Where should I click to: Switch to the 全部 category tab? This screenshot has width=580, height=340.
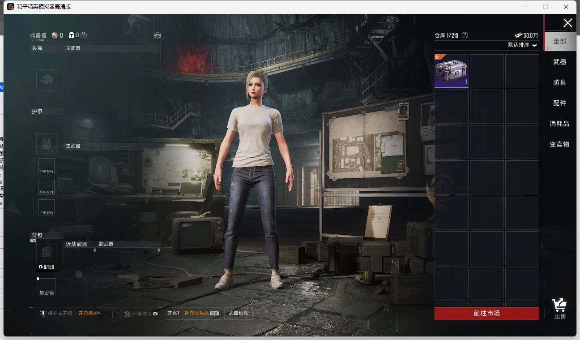pyautogui.click(x=560, y=41)
